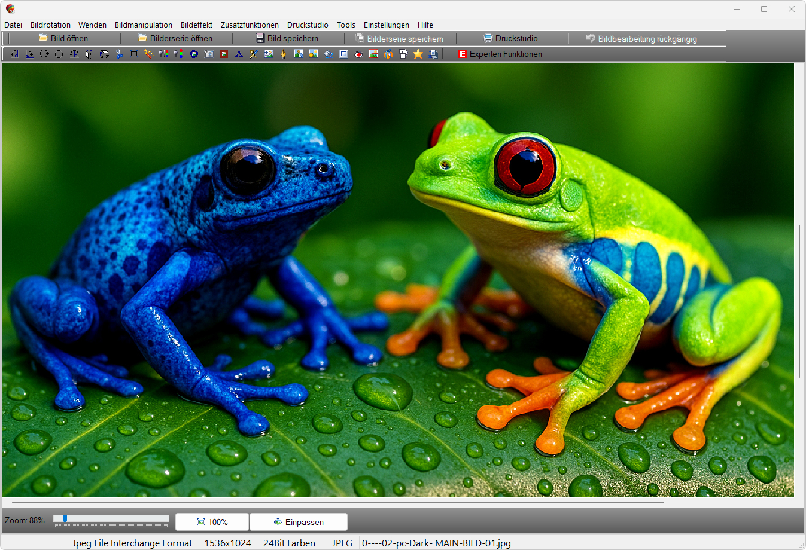This screenshot has width=806, height=550.
Task: Click the magic wand auto-enhance icon
Action: [149, 54]
